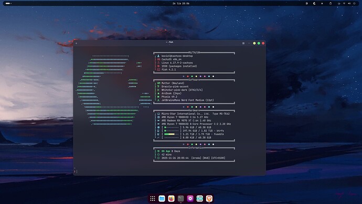The width and height of the screenshot is (362, 204).
Task: Click the 'Information' section header
Action: [x=196, y=148]
